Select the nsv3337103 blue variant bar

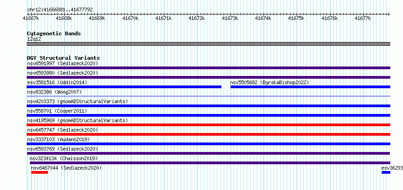208,144
